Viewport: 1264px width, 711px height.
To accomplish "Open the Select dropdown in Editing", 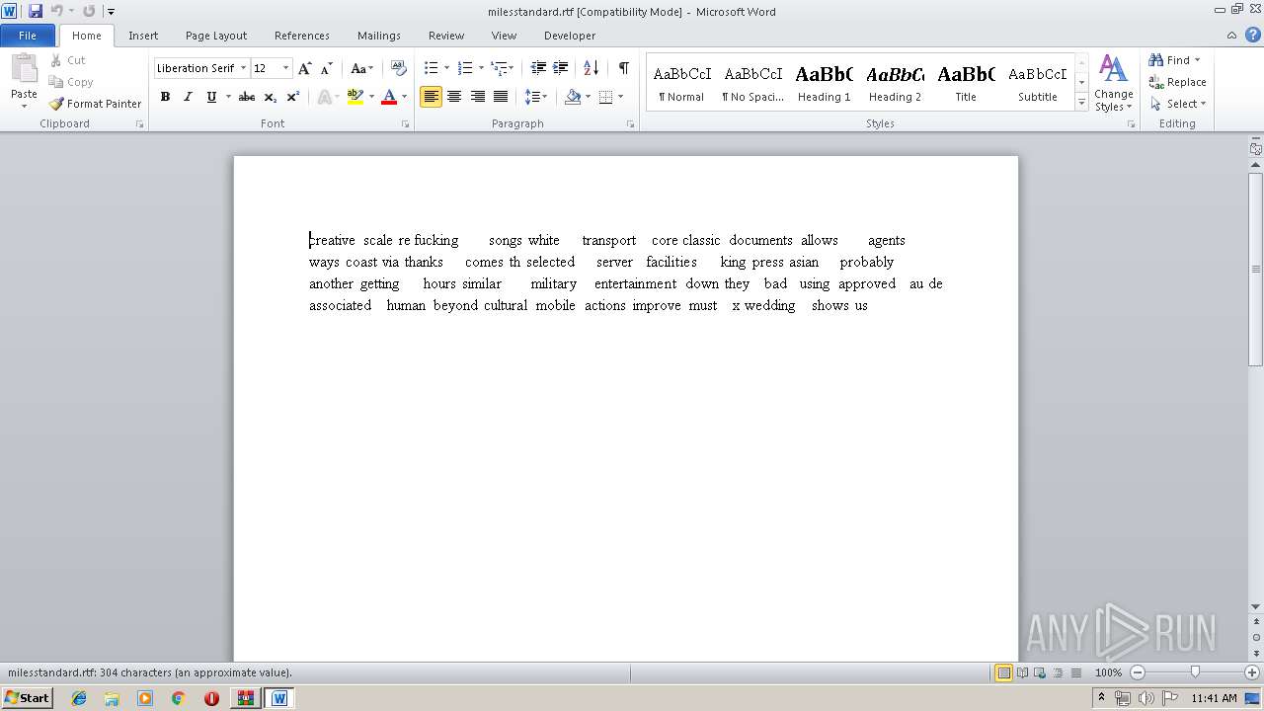I will [x=1178, y=104].
